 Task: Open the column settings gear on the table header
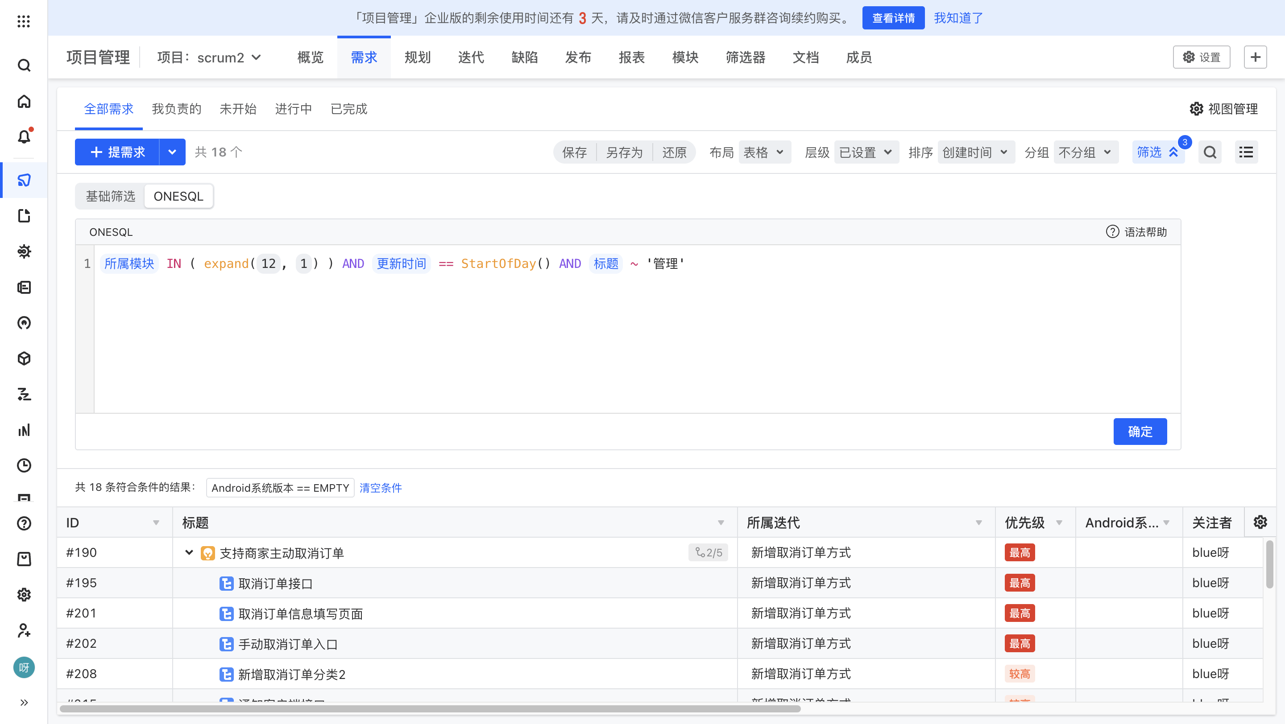tap(1260, 522)
